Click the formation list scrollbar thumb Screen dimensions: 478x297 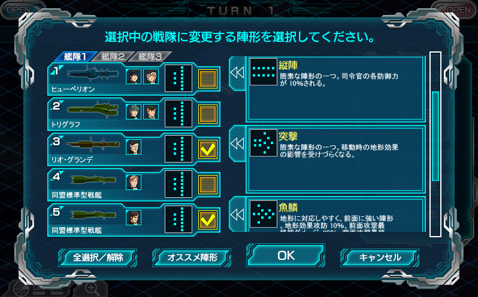(x=435, y=136)
